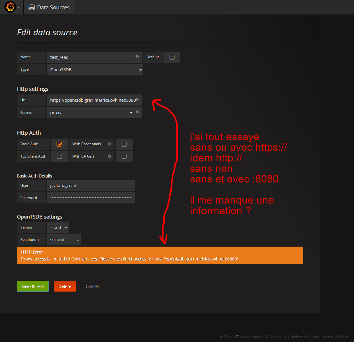Viewport: 354px width, 342px height.
Task: Click the red Delete button
Action: point(65,286)
